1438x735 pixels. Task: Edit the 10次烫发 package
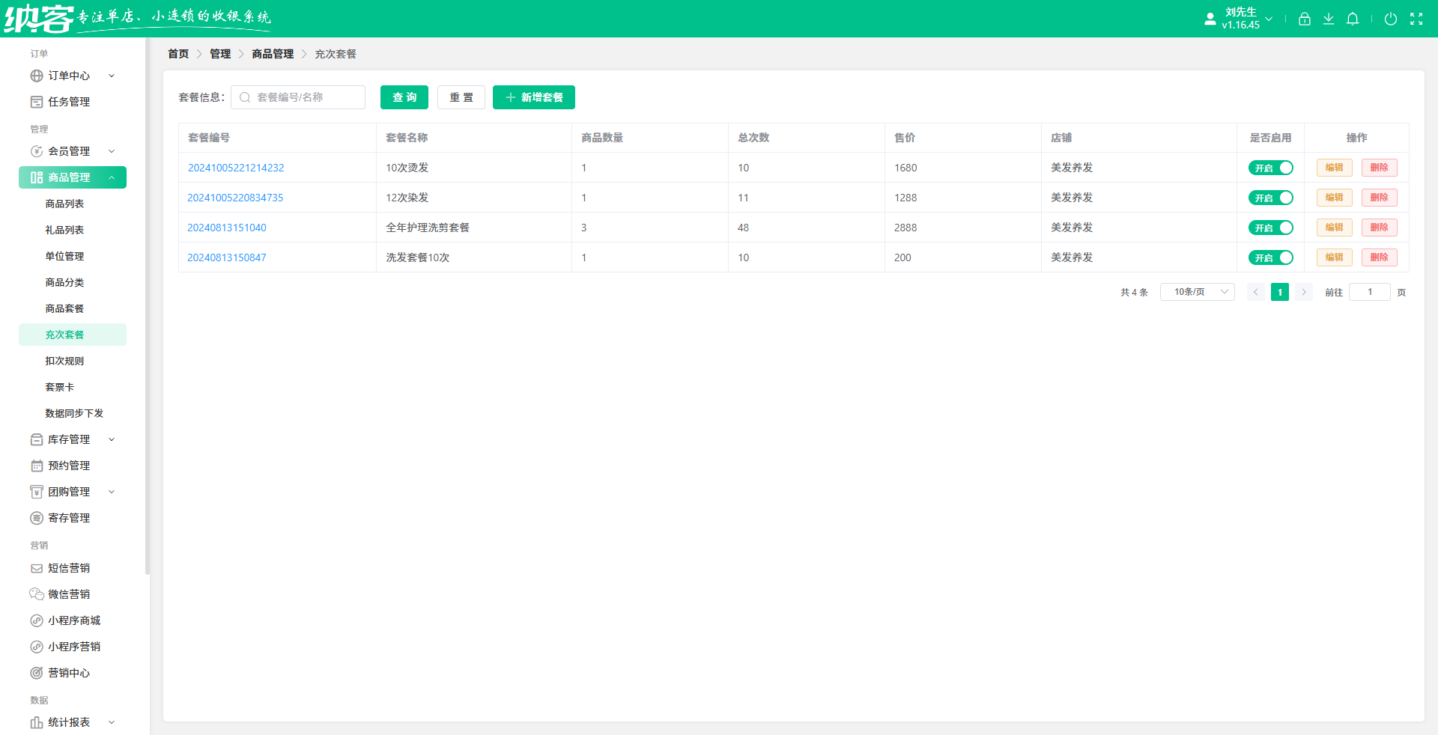click(1334, 168)
